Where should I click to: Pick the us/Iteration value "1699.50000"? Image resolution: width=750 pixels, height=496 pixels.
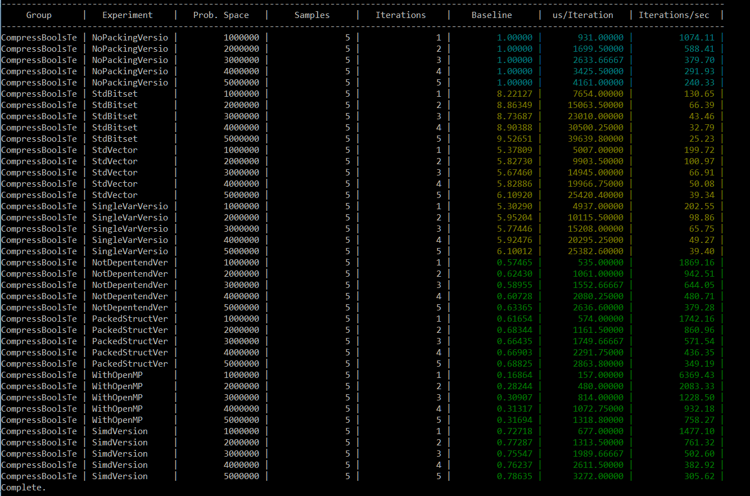point(598,49)
